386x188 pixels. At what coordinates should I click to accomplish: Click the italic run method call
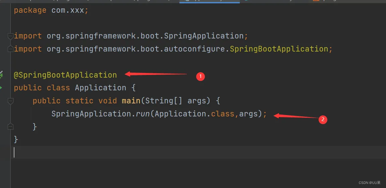coord(143,114)
